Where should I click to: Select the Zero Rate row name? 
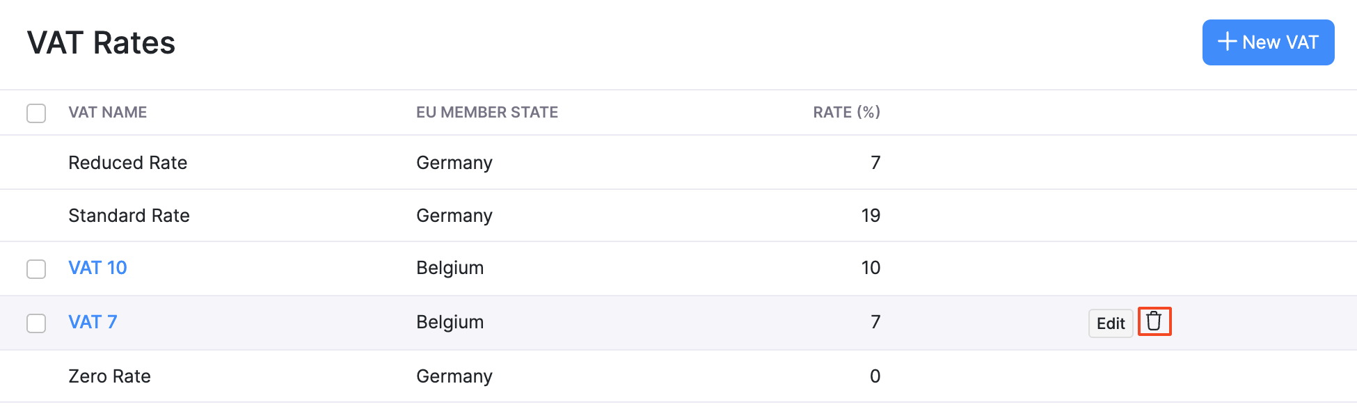pos(109,376)
